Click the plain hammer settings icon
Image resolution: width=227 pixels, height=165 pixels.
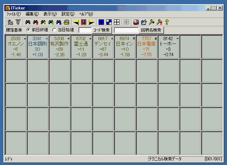click(x=151, y=22)
